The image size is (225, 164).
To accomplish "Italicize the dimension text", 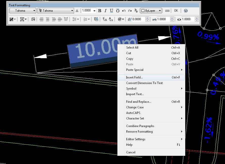I will coord(105,11).
